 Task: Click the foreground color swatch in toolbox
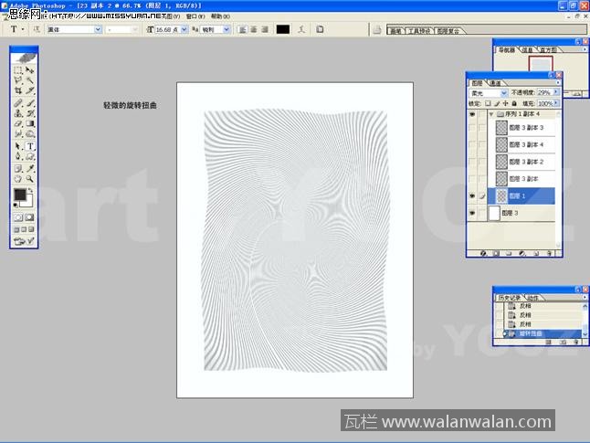click(20, 195)
